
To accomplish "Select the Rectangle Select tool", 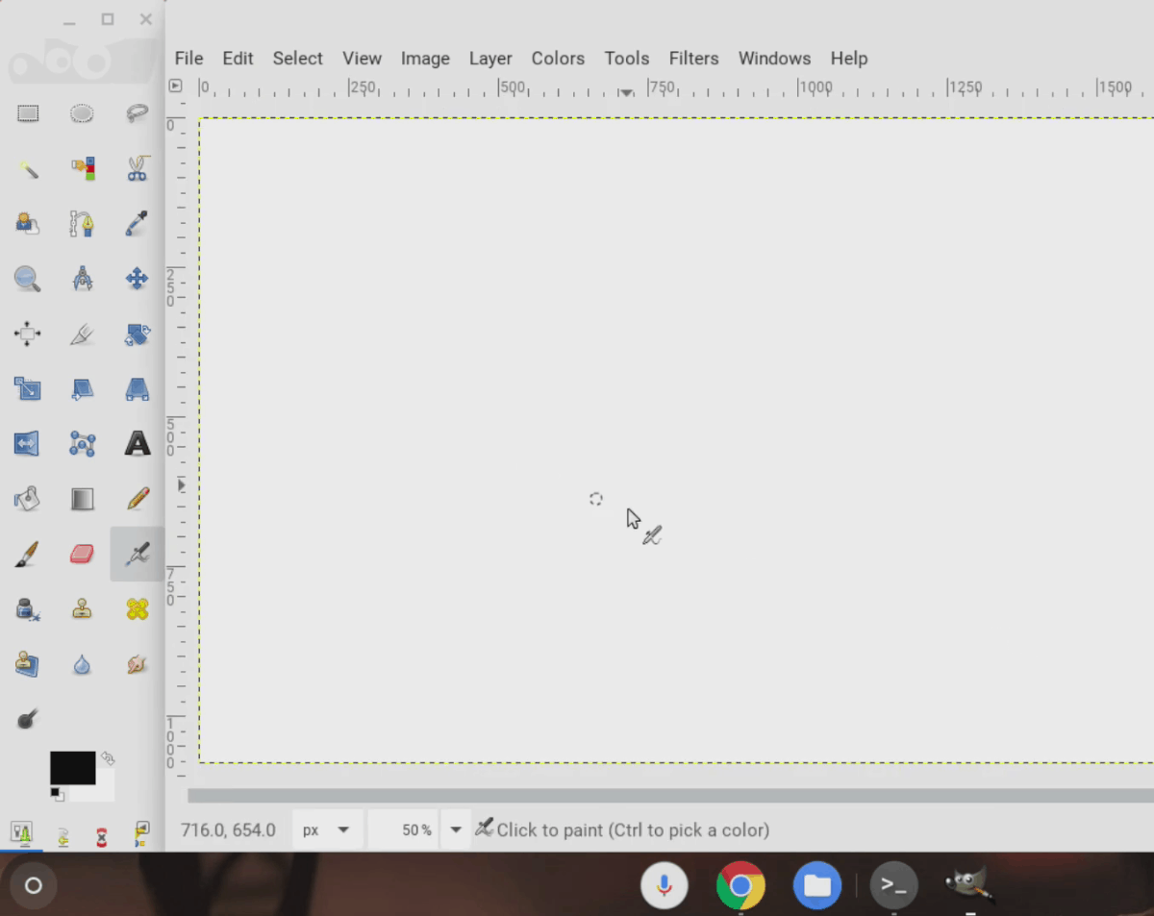I will pos(28,114).
